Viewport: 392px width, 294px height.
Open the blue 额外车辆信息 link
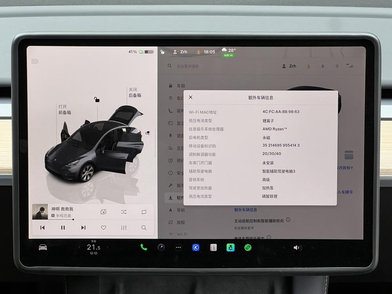(x=245, y=210)
